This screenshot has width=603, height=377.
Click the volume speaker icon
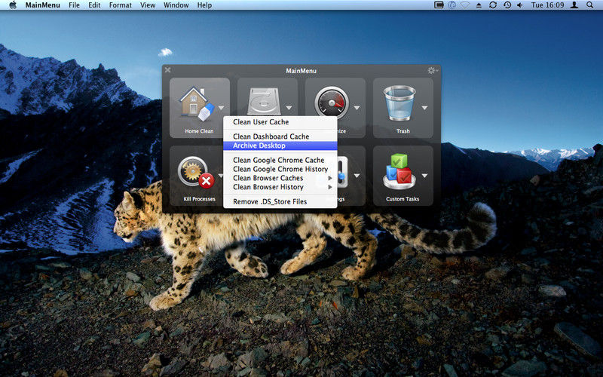coord(520,5)
